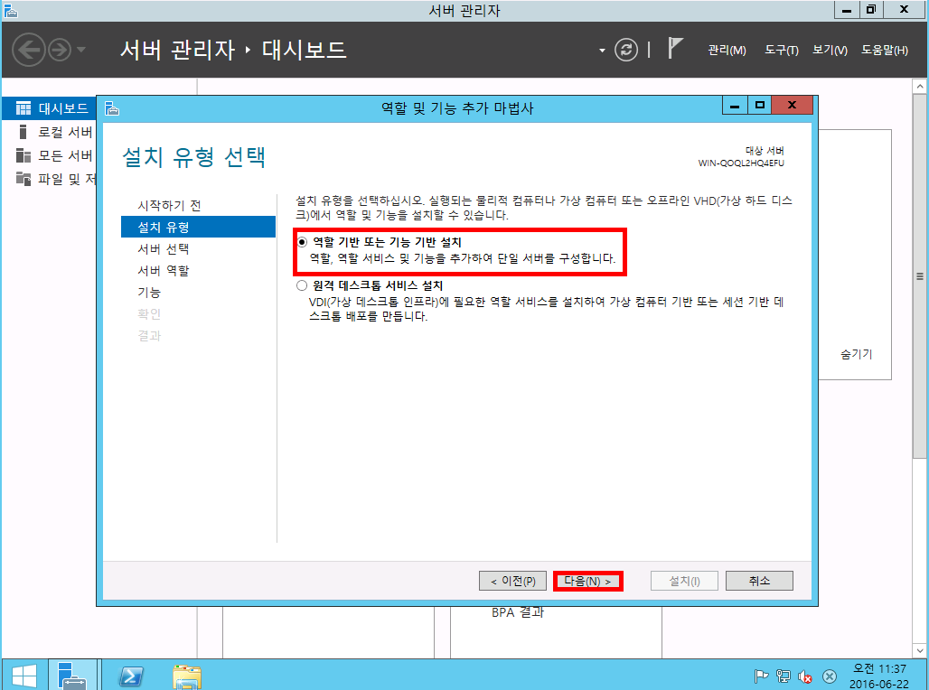Open the 관리(M) menu
Image resolution: width=929 pixels, height=690 pixels.
pyautogui.click(x=727, y=51)
